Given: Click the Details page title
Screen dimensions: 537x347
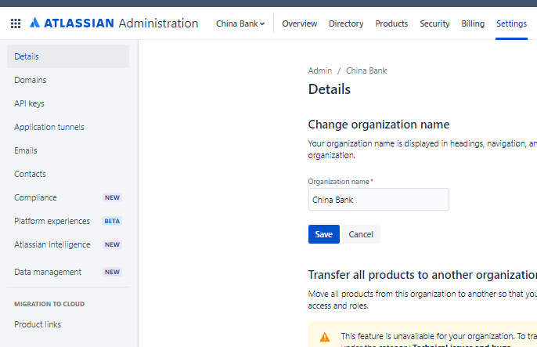Looking at the screenshot, I should pyautogui.click(x=329, y=89).
